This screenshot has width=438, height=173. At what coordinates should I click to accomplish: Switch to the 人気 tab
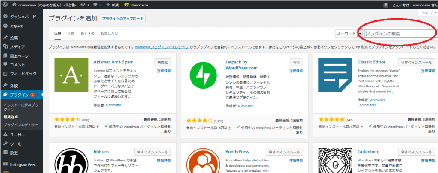pyautogui.click(x=71, y=33)
